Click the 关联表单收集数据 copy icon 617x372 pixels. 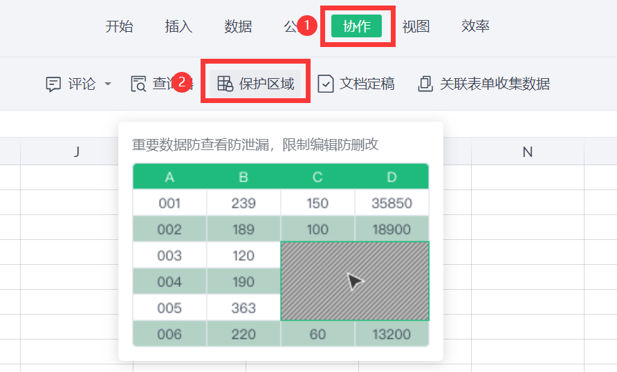(x=425, y=84)
